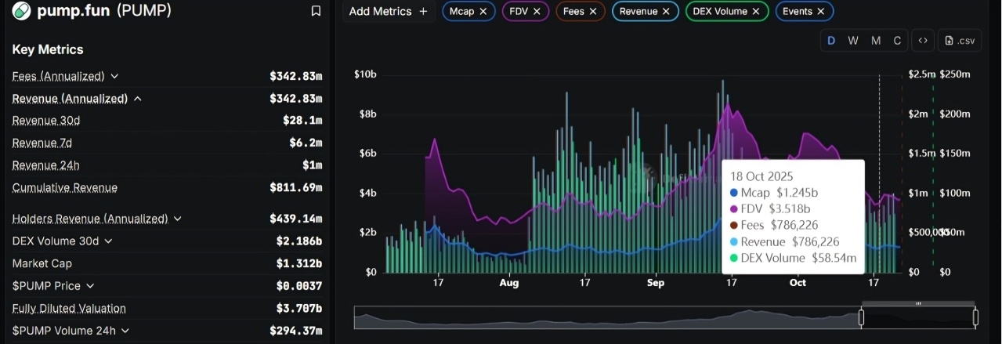The width and height of the screenshot is (1002, 344).
Task: Remove the Events metric chip
Action: (x=821, y=11)
